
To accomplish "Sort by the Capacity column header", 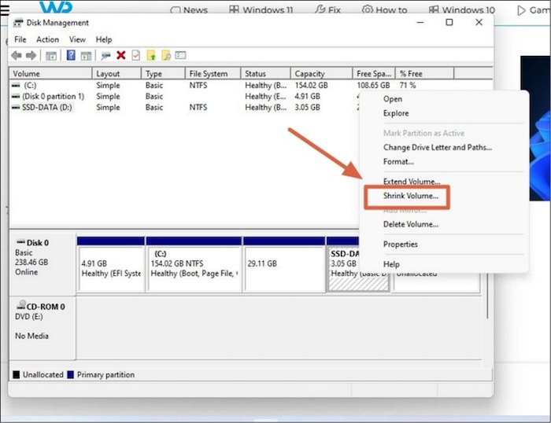I will click(x=310, y=73).
